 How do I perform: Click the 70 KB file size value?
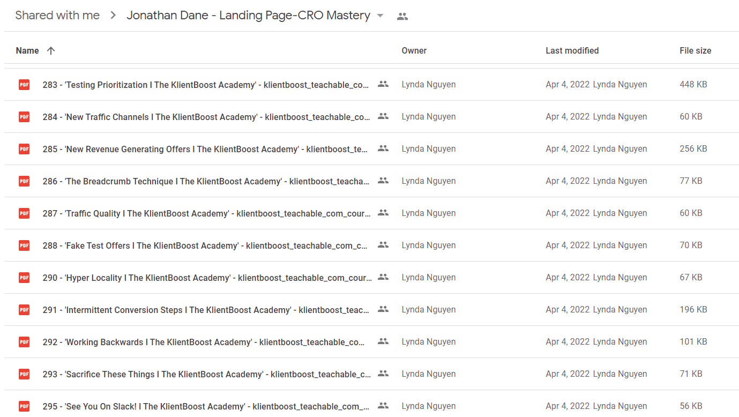(691, 245)
